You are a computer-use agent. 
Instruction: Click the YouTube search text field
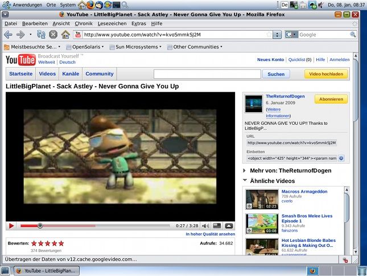pos(207,74)
